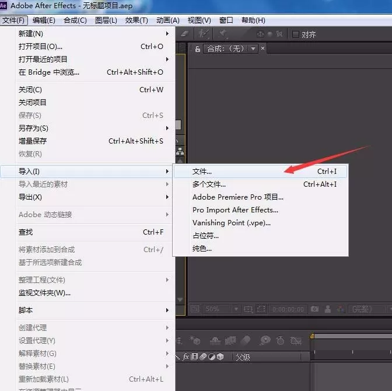Open the graph editor icon in timeline
392x391 pixels.
(x=296, y=340)
